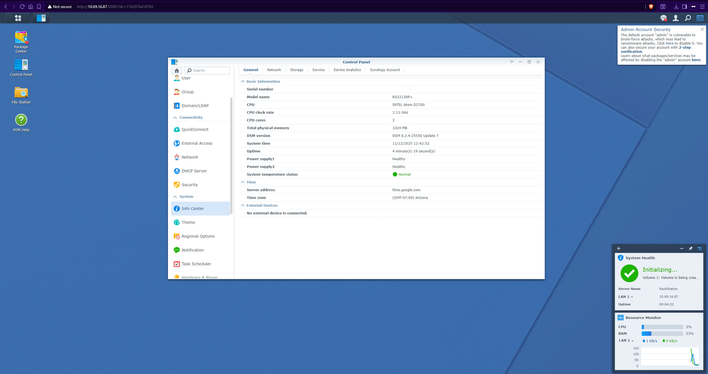
Task: Pin the System Health widget panel
Action: coord(691,248)
